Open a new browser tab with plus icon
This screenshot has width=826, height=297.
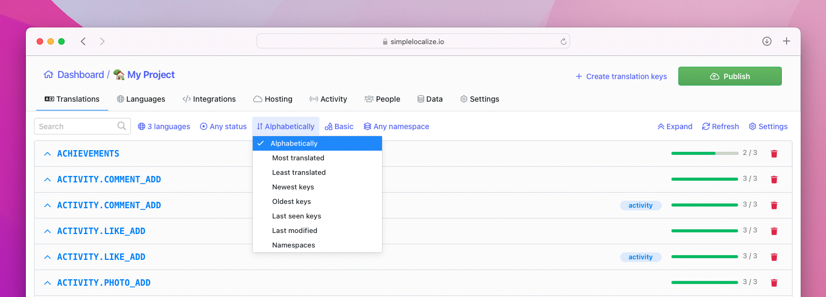787,41
